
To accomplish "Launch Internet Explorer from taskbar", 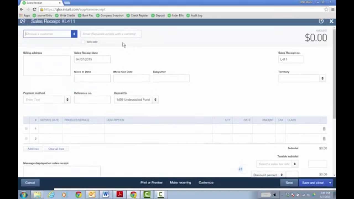I will (51, 195).
